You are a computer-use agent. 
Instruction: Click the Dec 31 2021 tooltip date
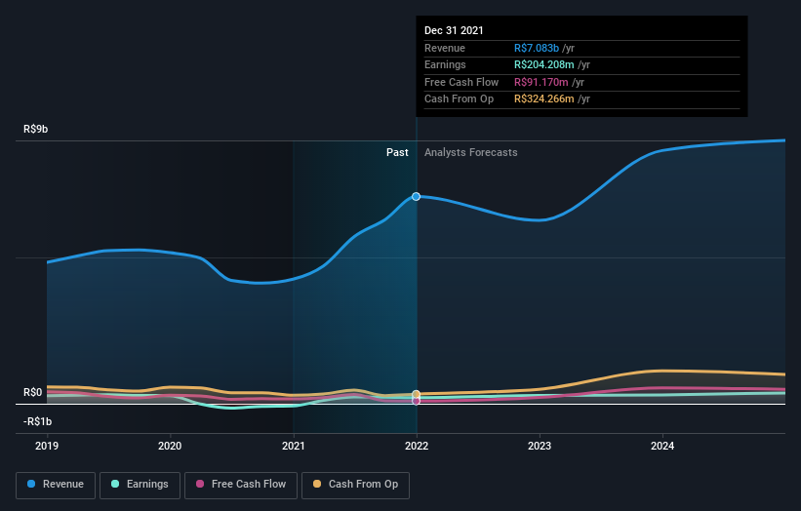[x=454, y=30]
